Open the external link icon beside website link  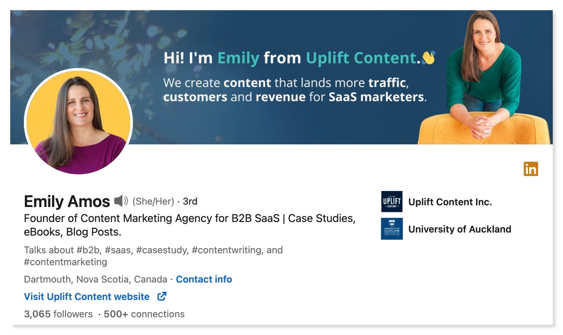(162, 296)
